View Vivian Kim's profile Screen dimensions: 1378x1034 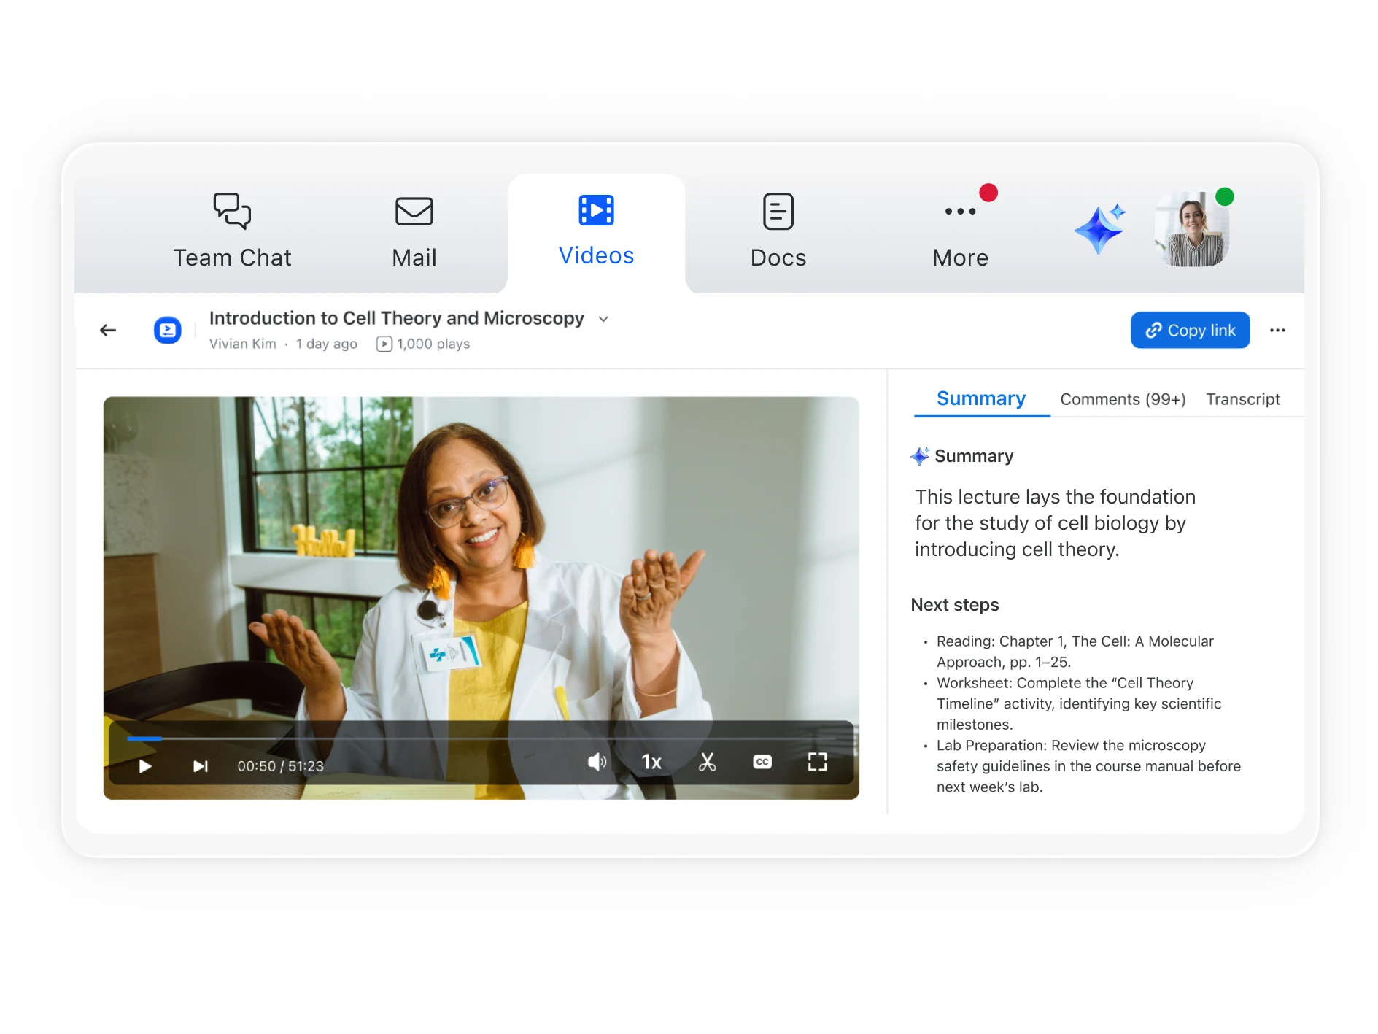coord(242,343)
